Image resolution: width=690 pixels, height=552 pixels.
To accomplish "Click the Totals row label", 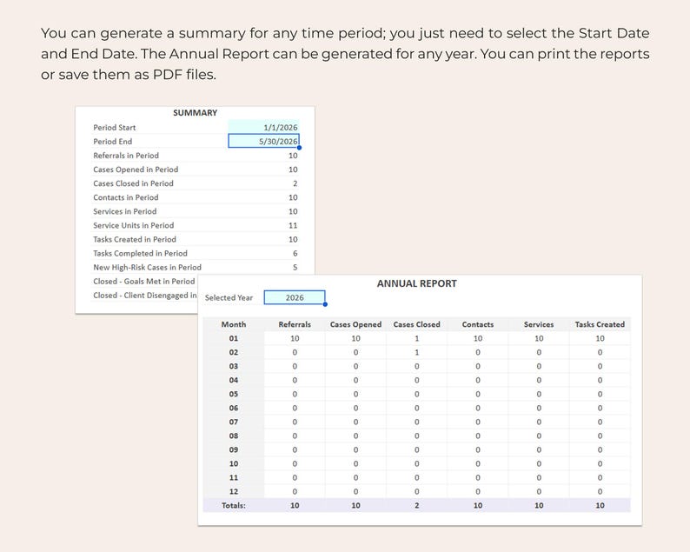I will (234, 505).
